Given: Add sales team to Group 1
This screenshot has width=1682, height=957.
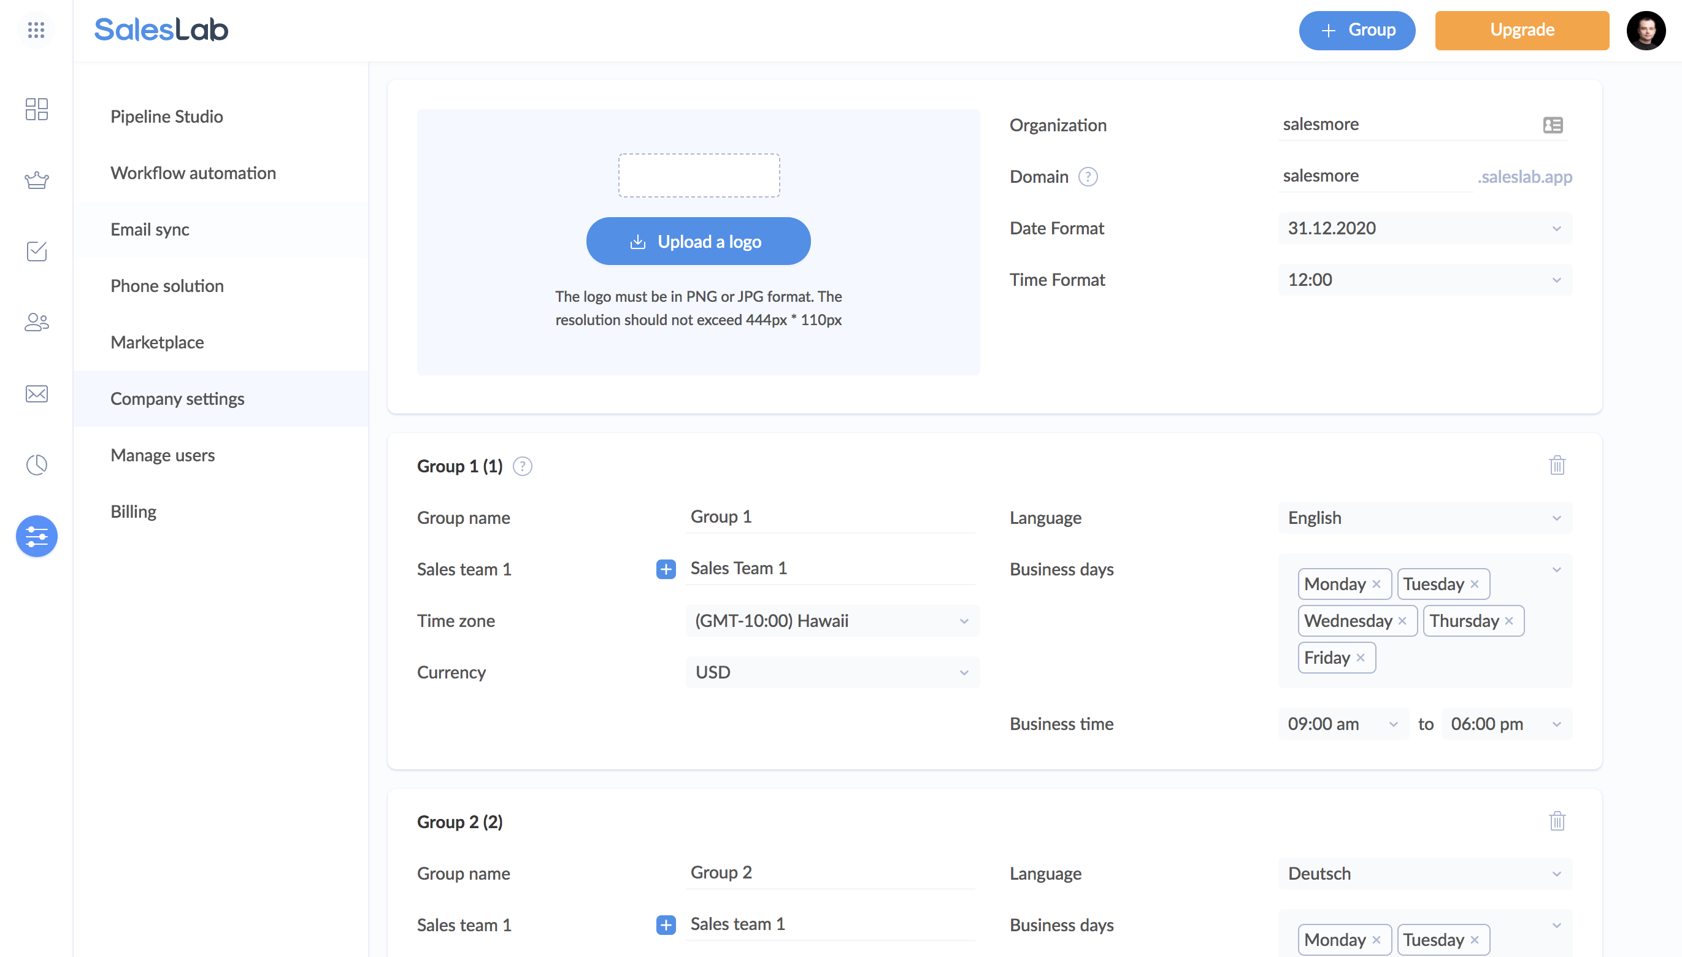Looking at the screenshot, I should [666, 569].
